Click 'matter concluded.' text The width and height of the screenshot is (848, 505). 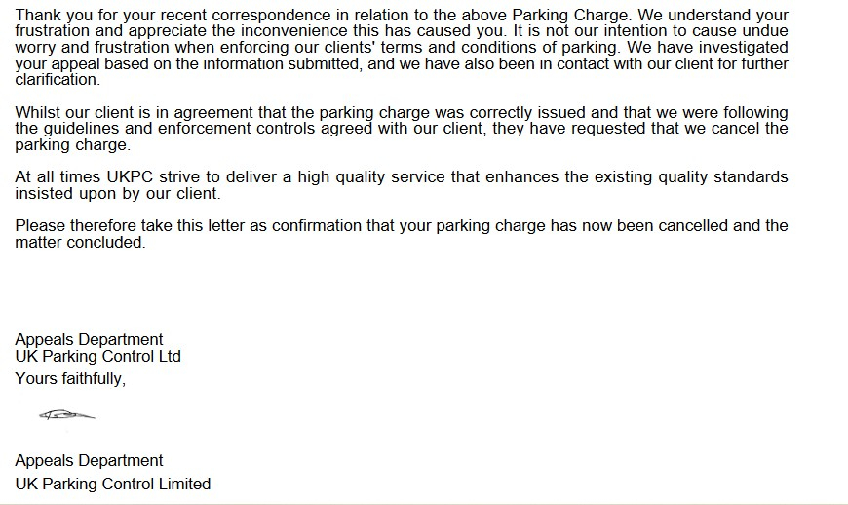click(x=80, y=242)
